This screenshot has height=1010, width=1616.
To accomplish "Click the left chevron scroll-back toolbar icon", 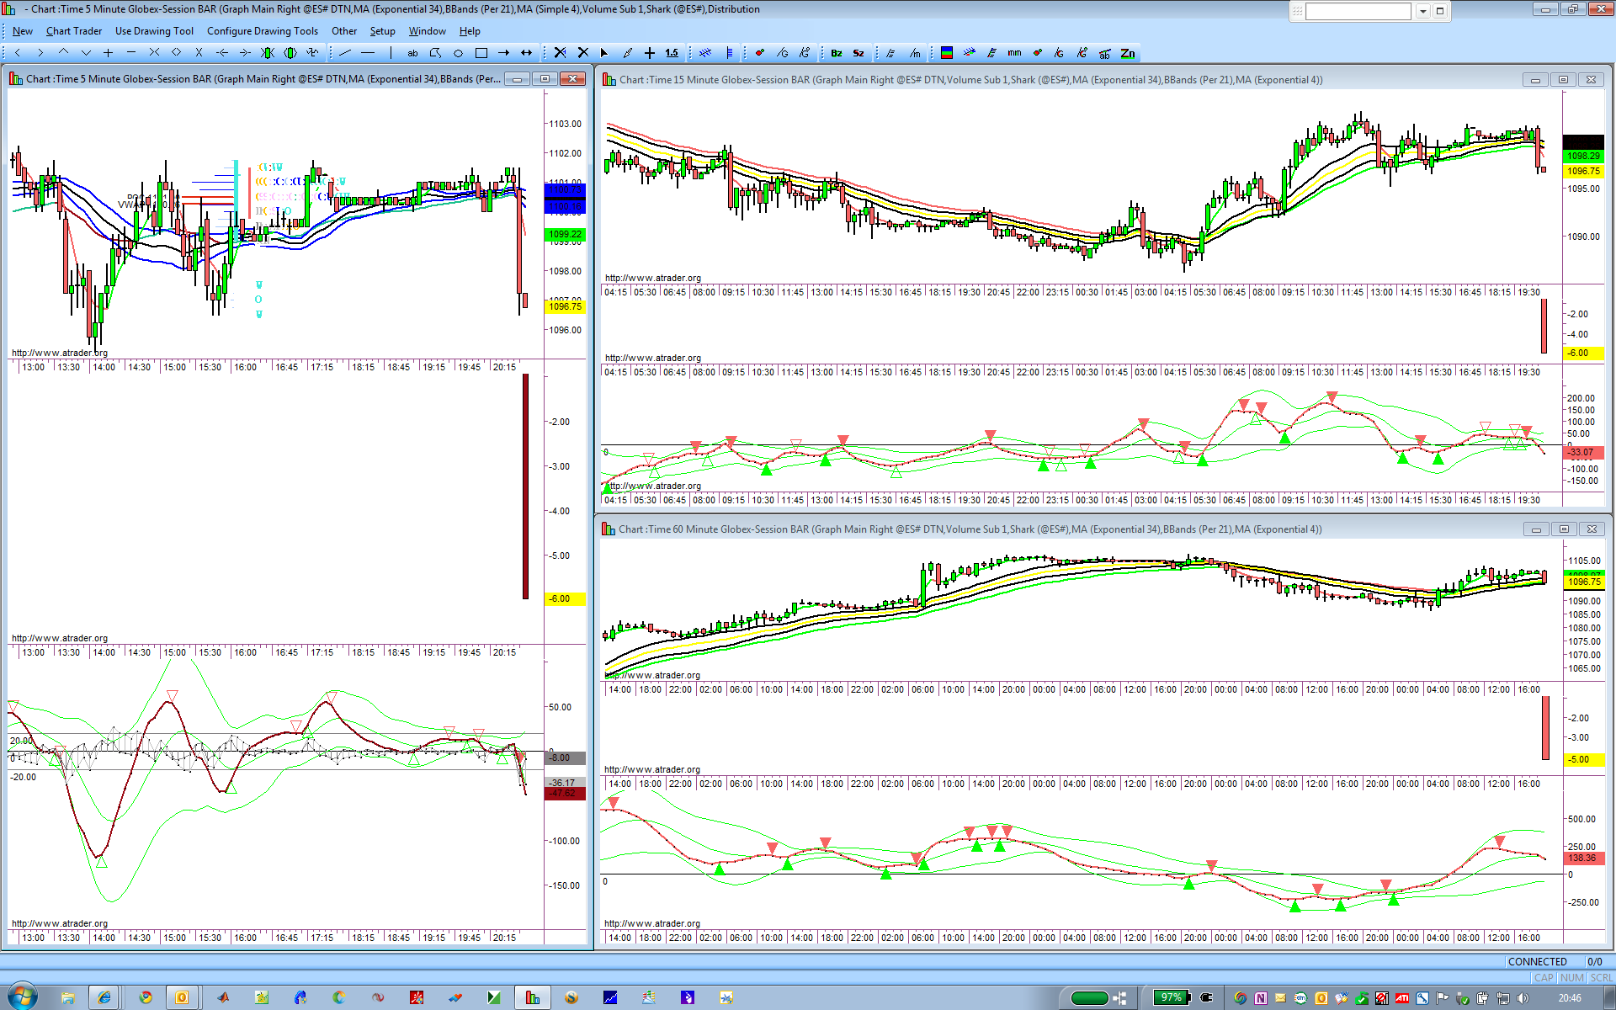I will point(18,53).
